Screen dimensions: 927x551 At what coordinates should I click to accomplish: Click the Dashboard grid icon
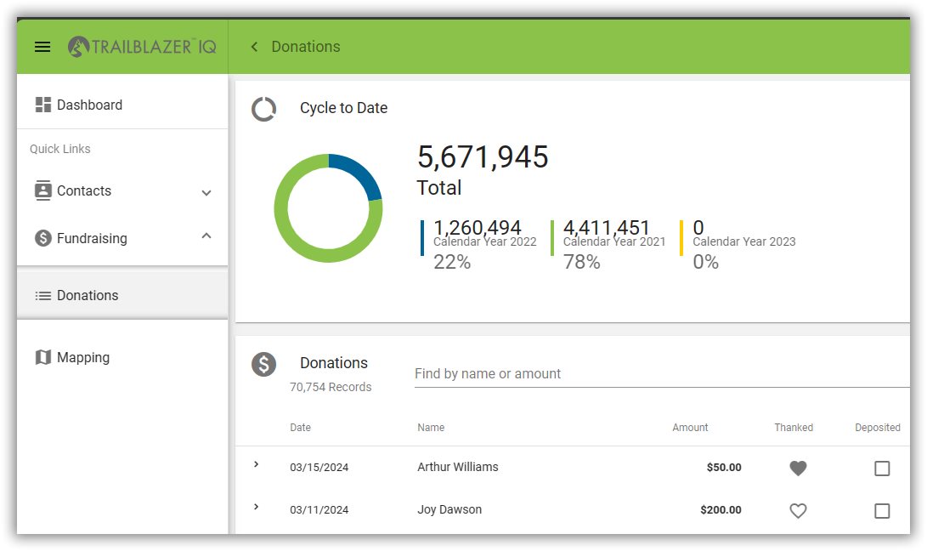pos(42,105)
